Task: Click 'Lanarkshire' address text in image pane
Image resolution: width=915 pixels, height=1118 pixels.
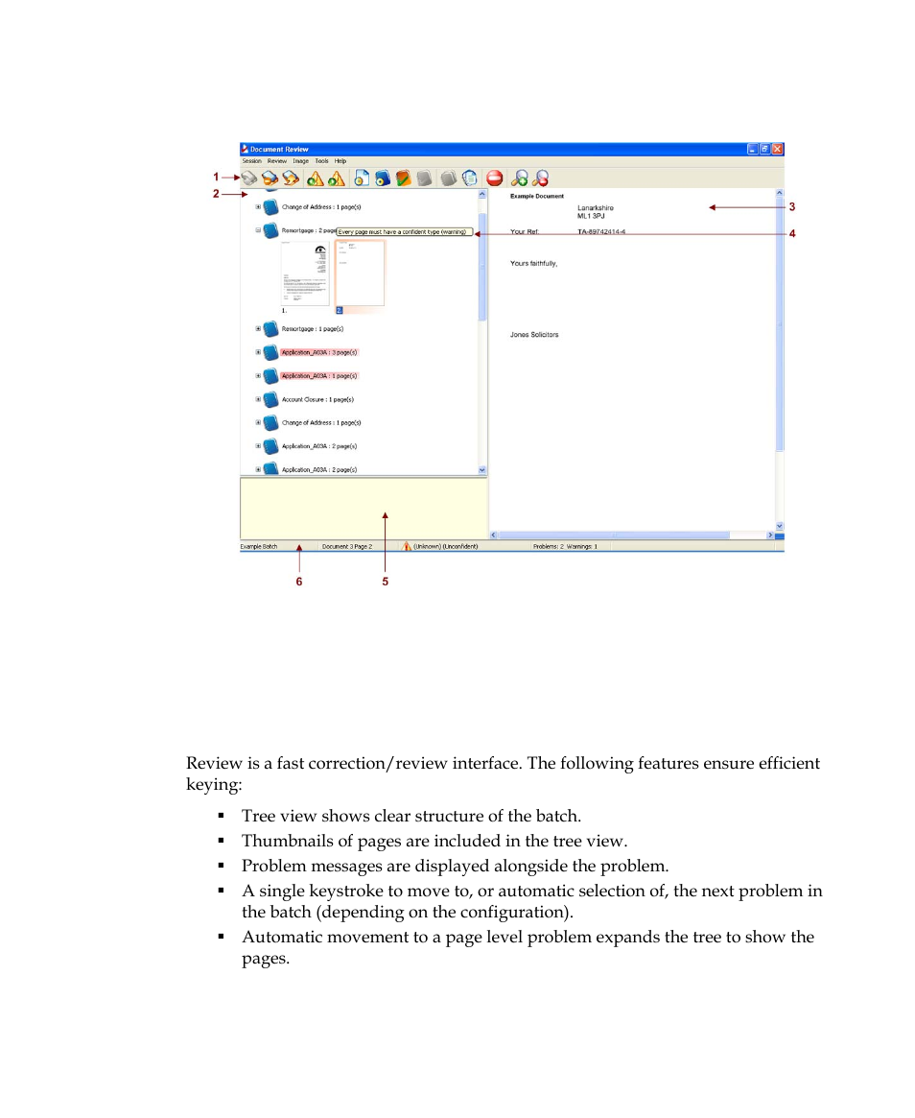Action: pyautogui.click(x=595, y=208)
